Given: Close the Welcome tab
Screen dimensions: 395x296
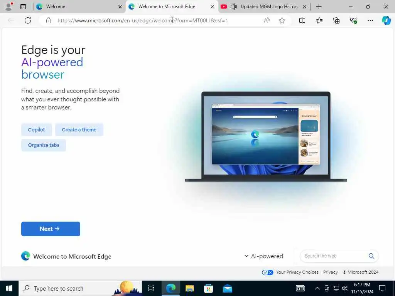Looking at the screenshot, I should coord(120,7).
